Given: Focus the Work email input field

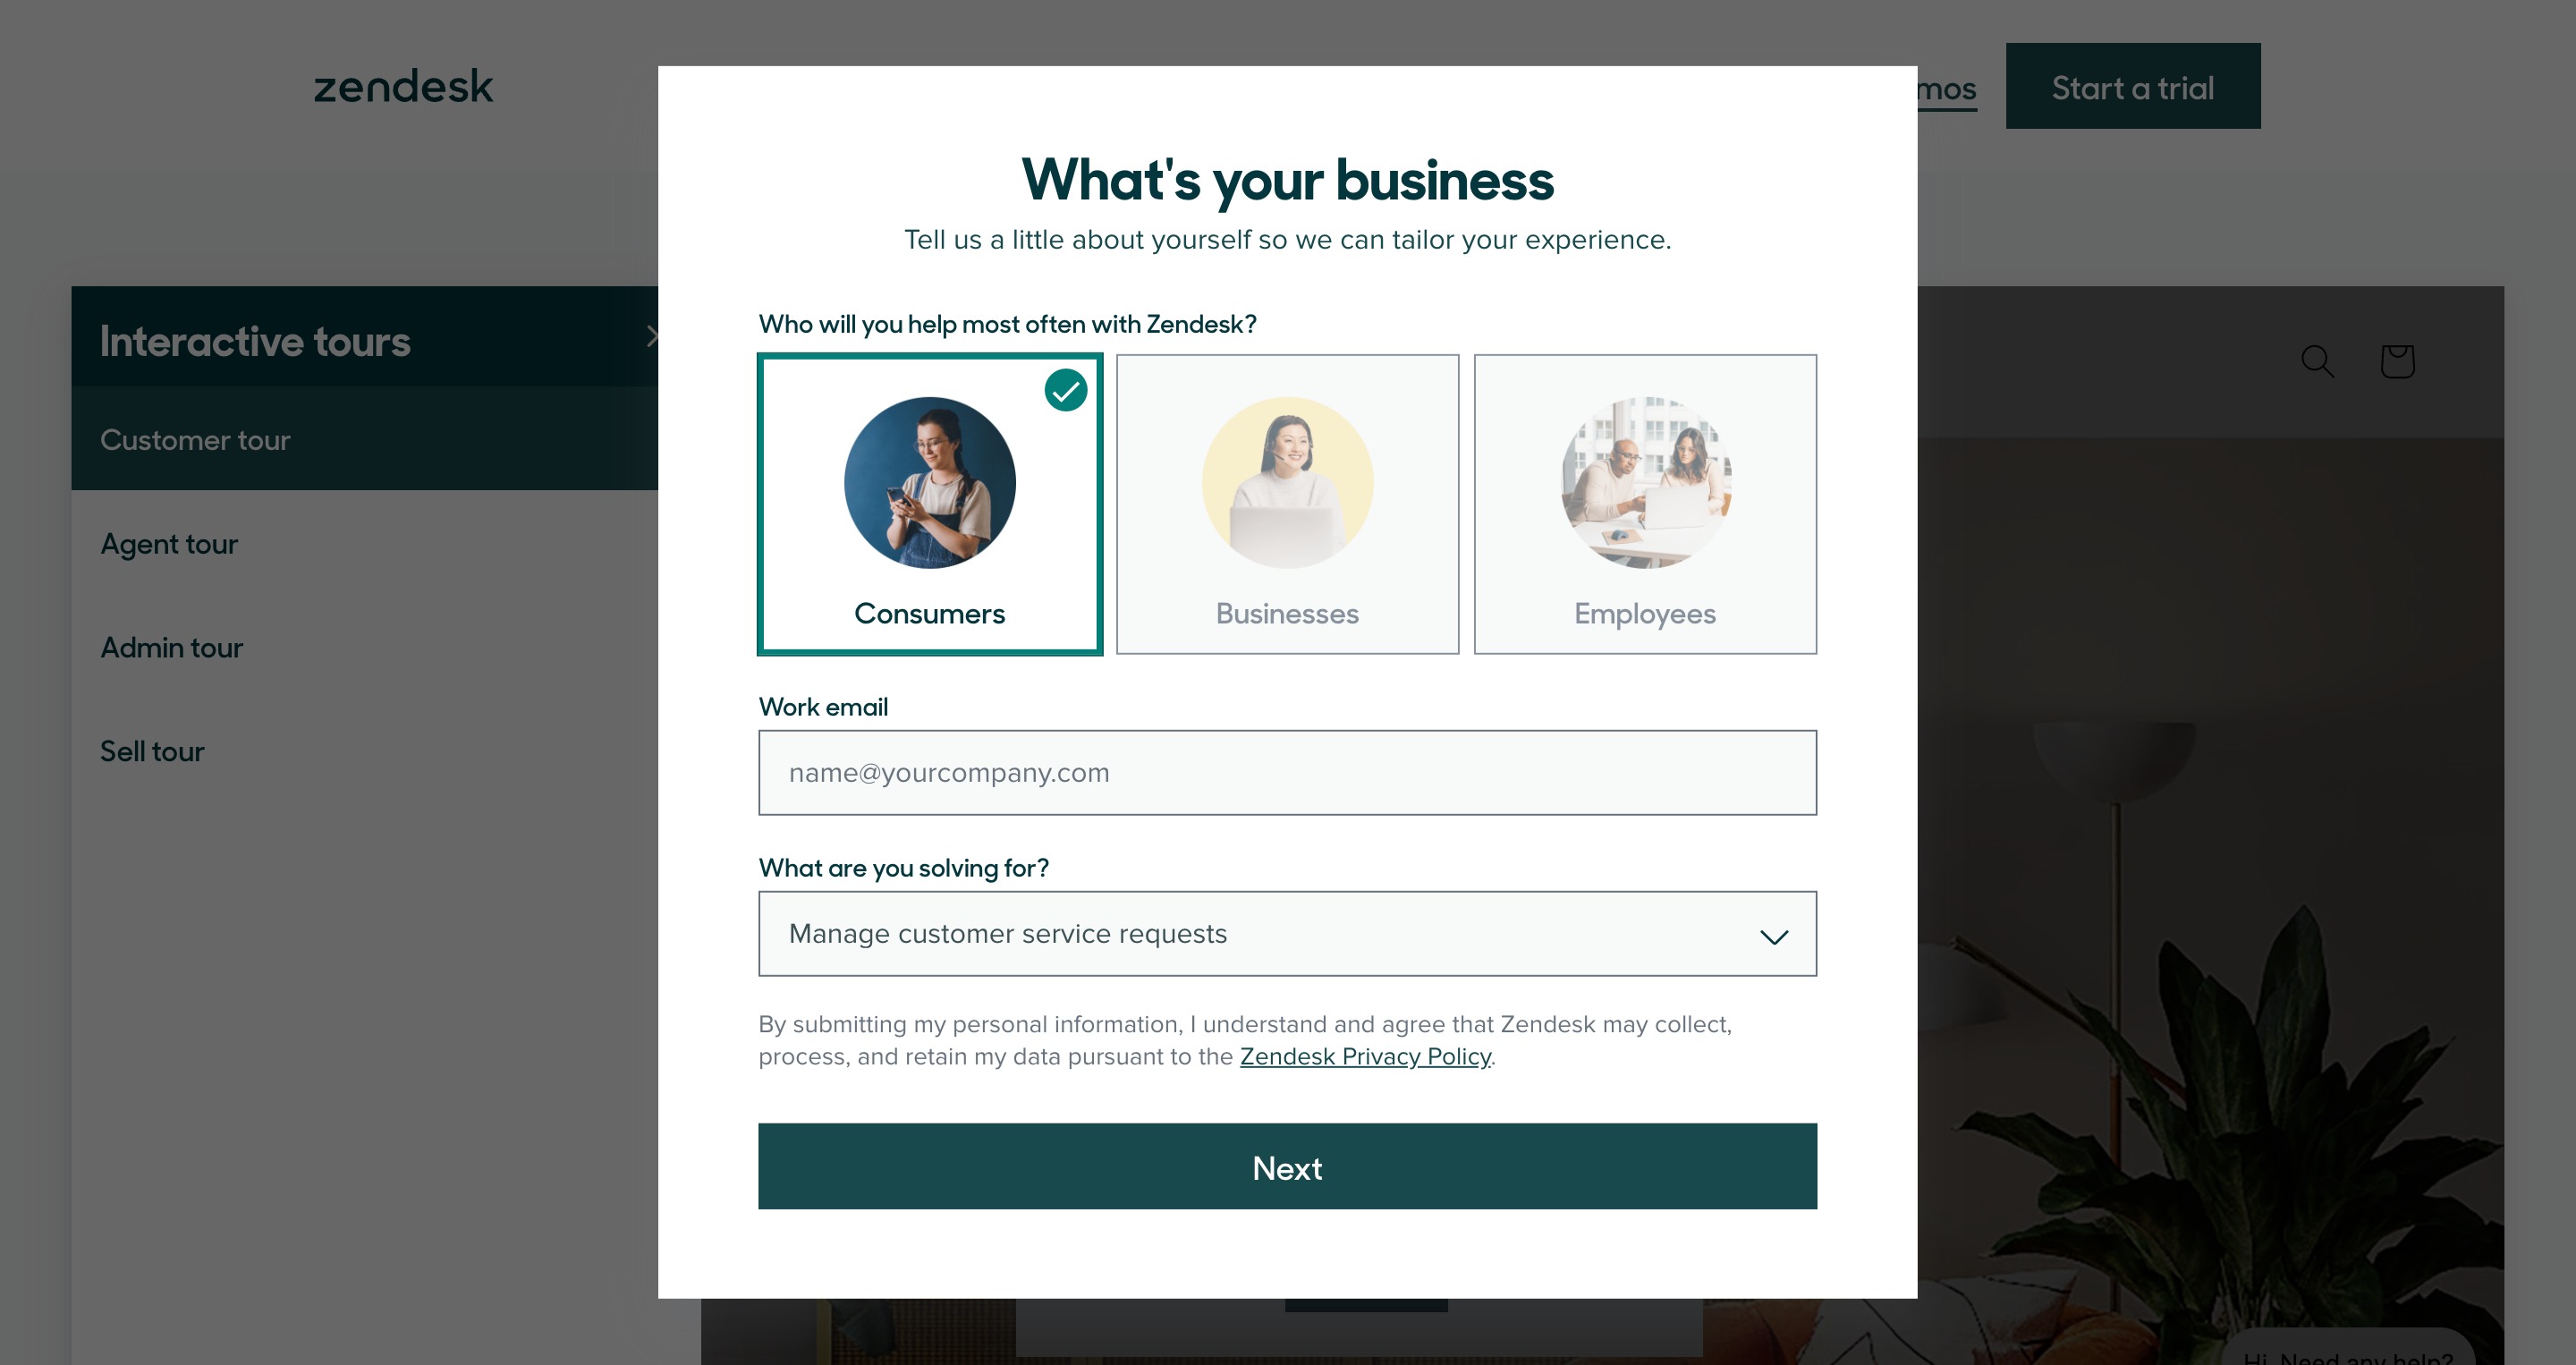Looking at the screenshot, I should 1287,773.
